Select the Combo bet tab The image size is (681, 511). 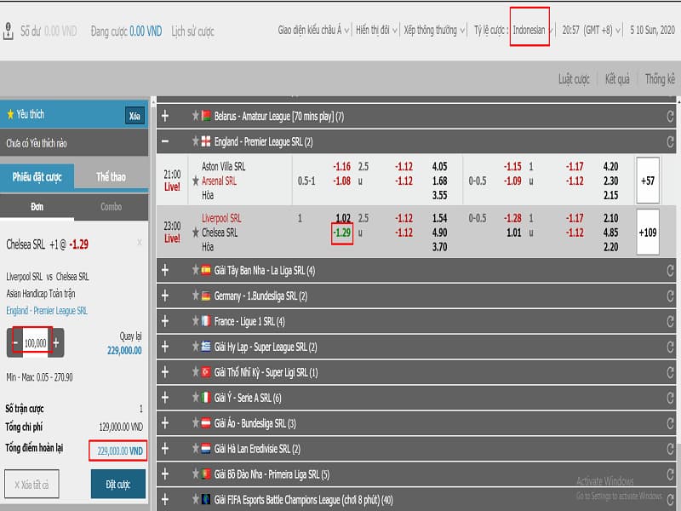click(111, 207)
